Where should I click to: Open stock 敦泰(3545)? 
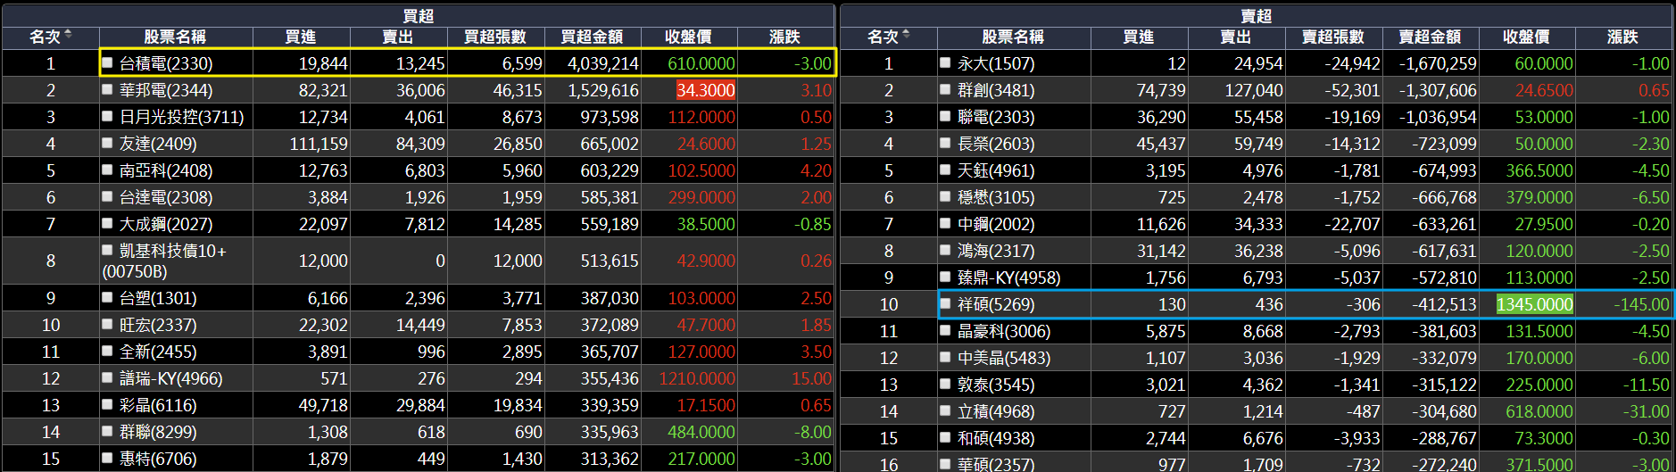tap(996, 385)
